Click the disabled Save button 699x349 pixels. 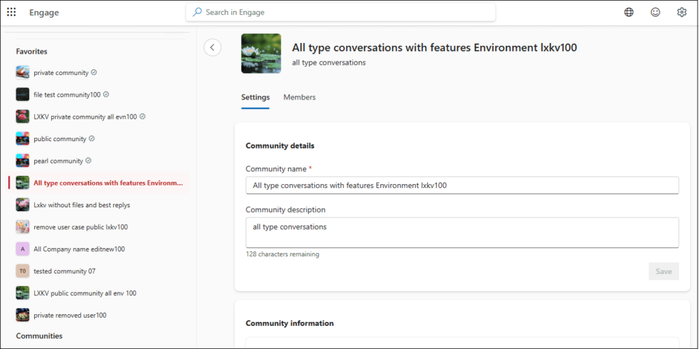pos(664,271)
